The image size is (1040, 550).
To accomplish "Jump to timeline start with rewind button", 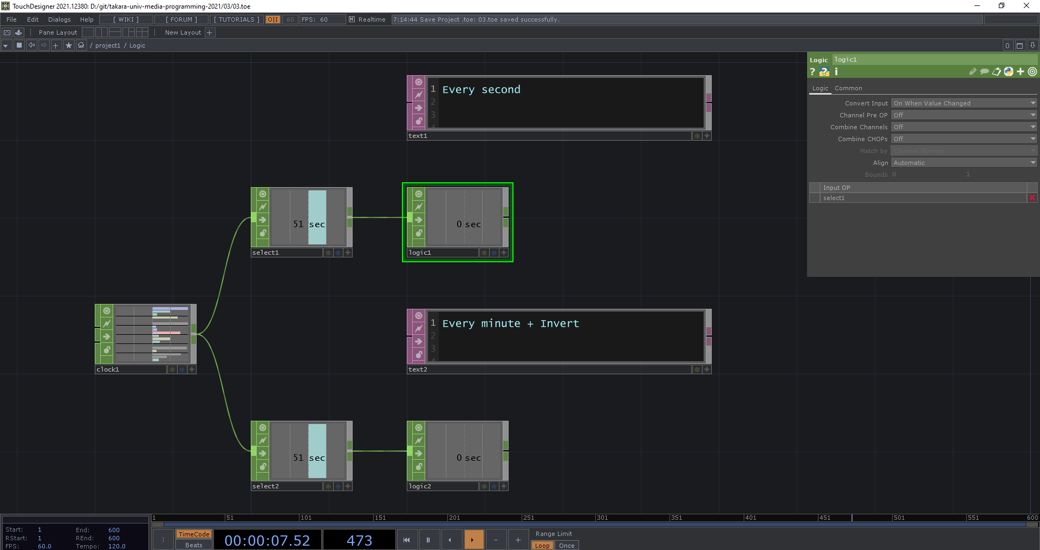I will click(406, 540).
